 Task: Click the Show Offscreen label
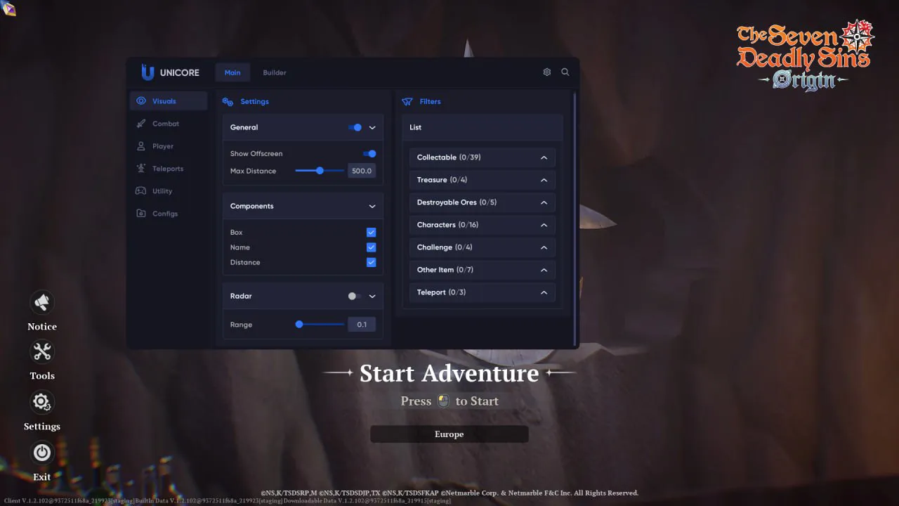[x=256, y=154]
